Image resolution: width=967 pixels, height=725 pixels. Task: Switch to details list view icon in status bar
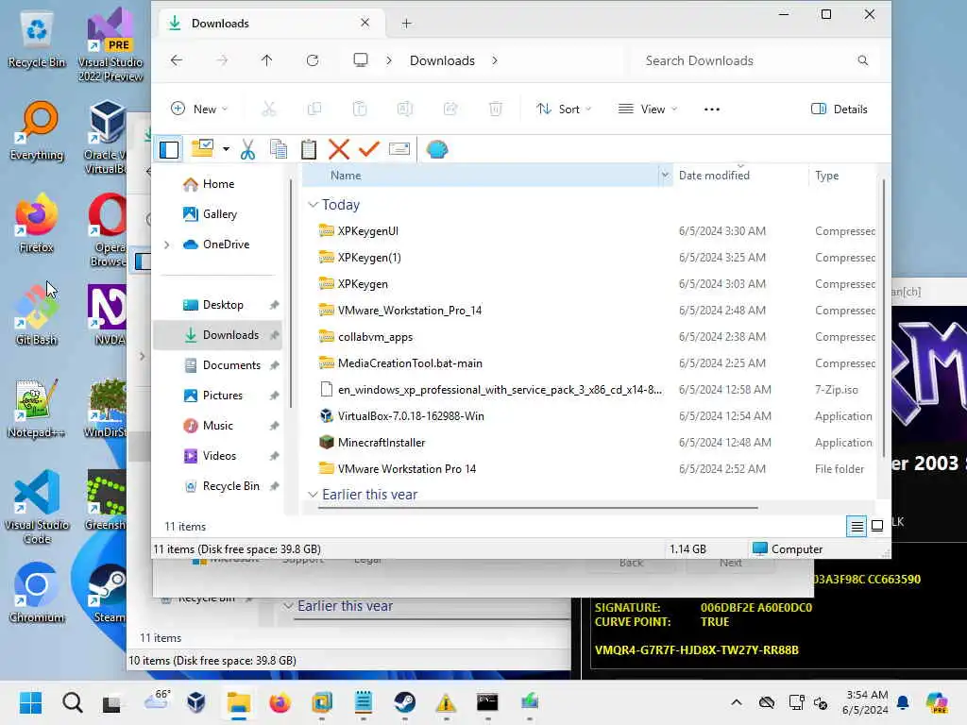coord(857,527)
